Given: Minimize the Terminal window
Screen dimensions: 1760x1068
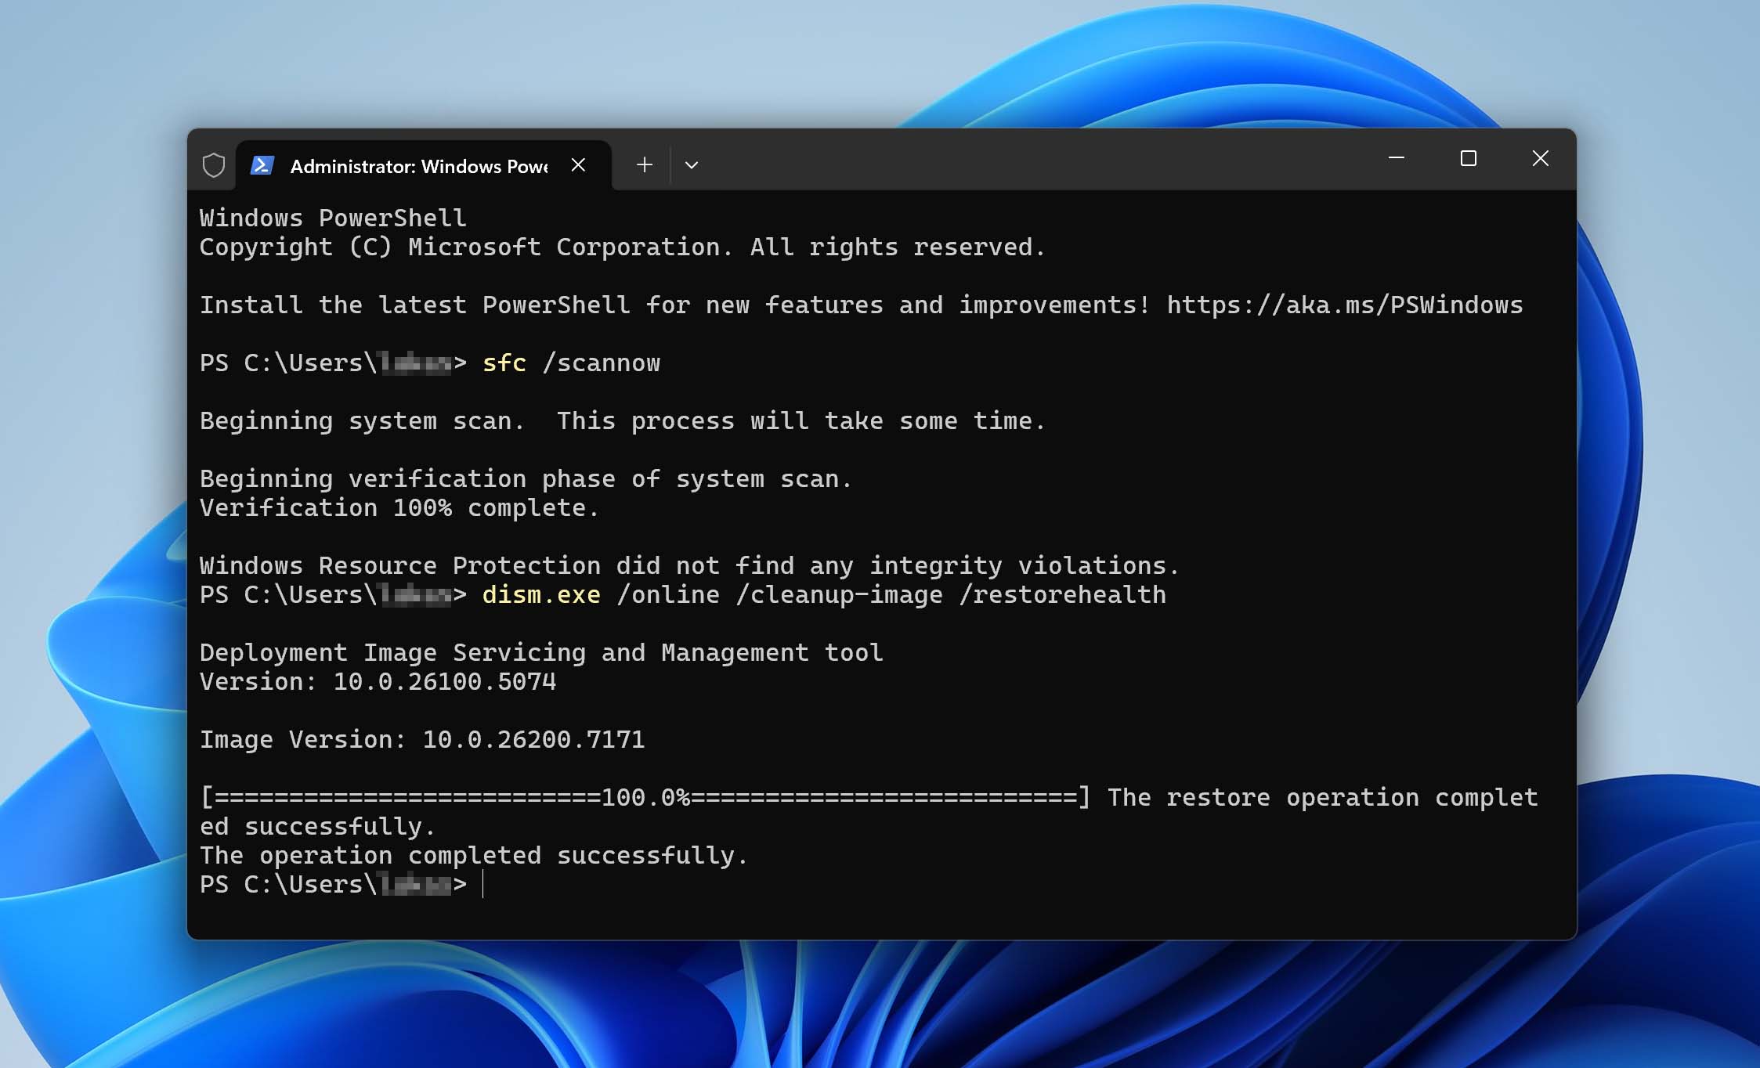Looking at the screenshot, I should pos(1396,159).
